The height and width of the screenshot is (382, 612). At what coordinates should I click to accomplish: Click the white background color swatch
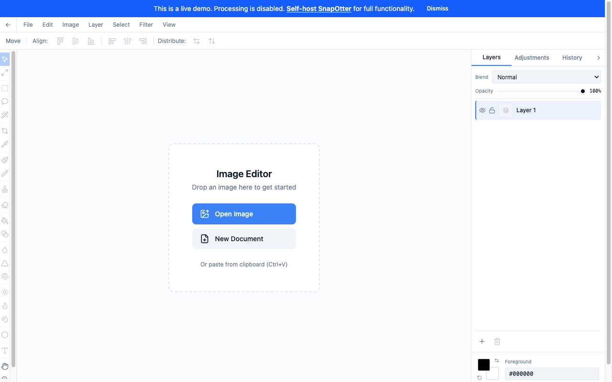(x=493, y=374)
